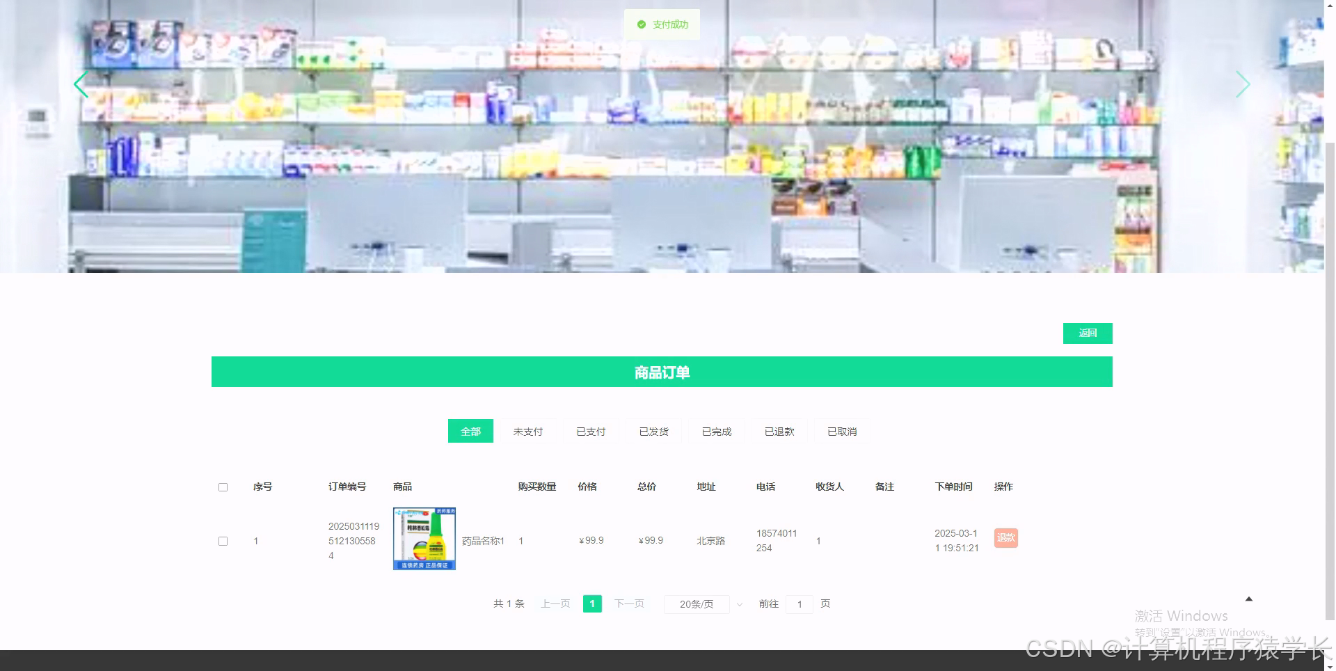The width and height of the screenshot is (1336, 671).
Task: Toggle the select-all checkbox in table header
Action: click(x=223, y=487)
